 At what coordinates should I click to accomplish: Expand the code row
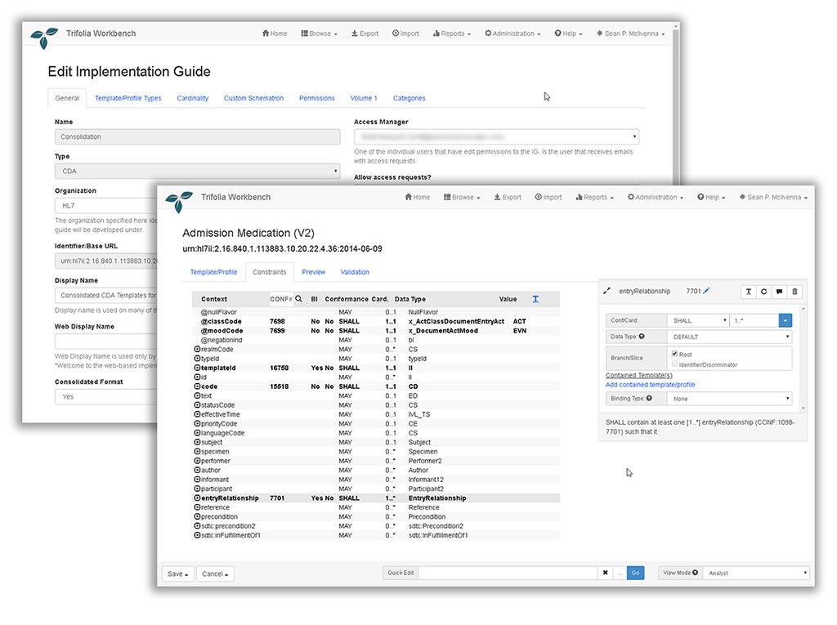click(197, 386)
